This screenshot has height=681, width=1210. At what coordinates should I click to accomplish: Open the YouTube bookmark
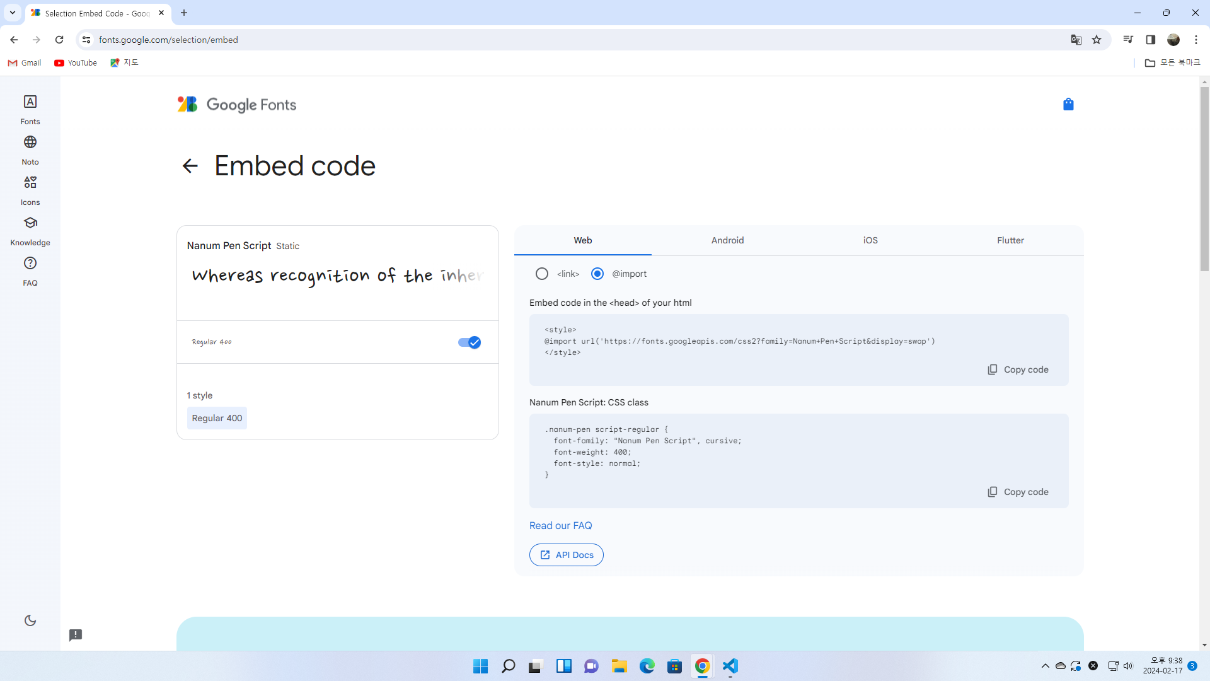tap(76, 63)
